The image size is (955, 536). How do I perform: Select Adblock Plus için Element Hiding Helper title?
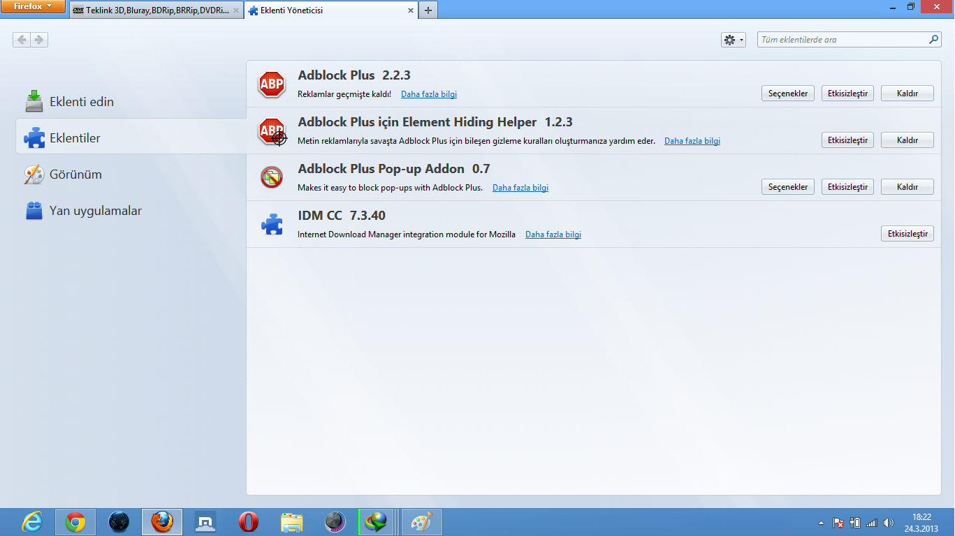pos(435,122)
